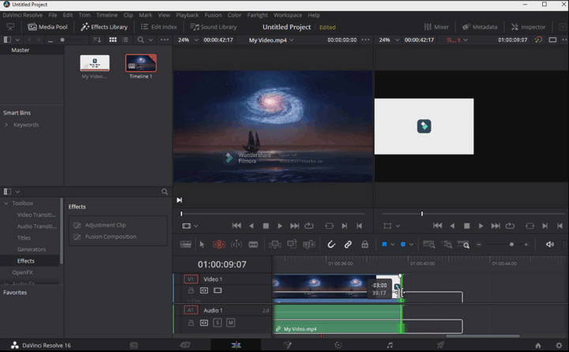Open the Playback menu

[187, 15]
